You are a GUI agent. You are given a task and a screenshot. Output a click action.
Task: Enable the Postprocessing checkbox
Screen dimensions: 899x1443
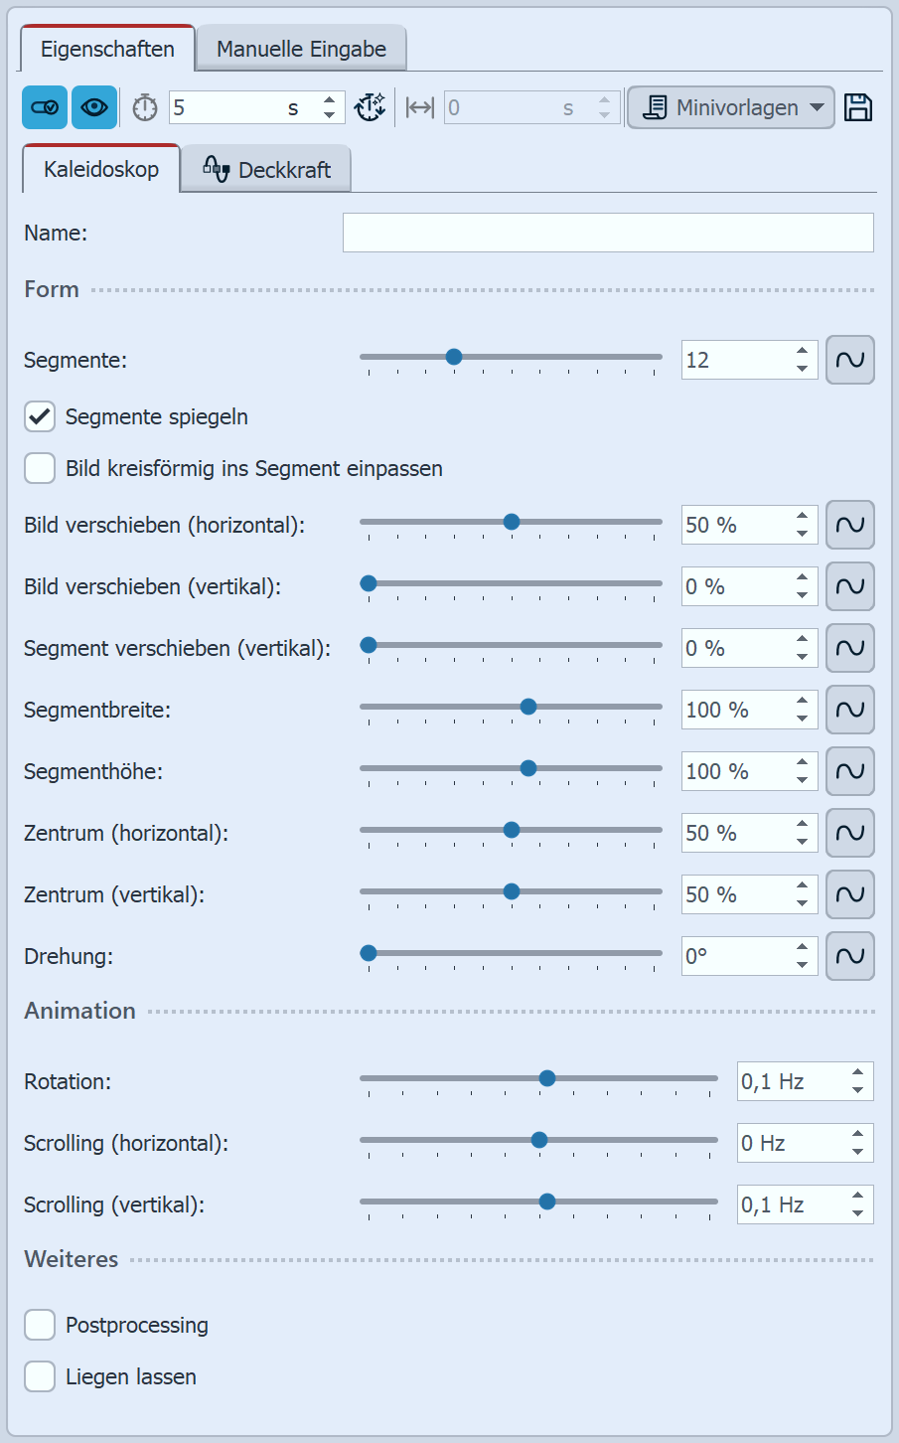[x=40, y=1325]
